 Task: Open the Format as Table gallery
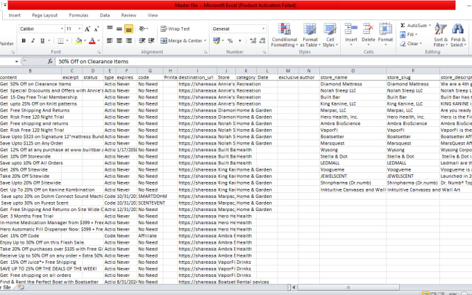tap(310, 35)
